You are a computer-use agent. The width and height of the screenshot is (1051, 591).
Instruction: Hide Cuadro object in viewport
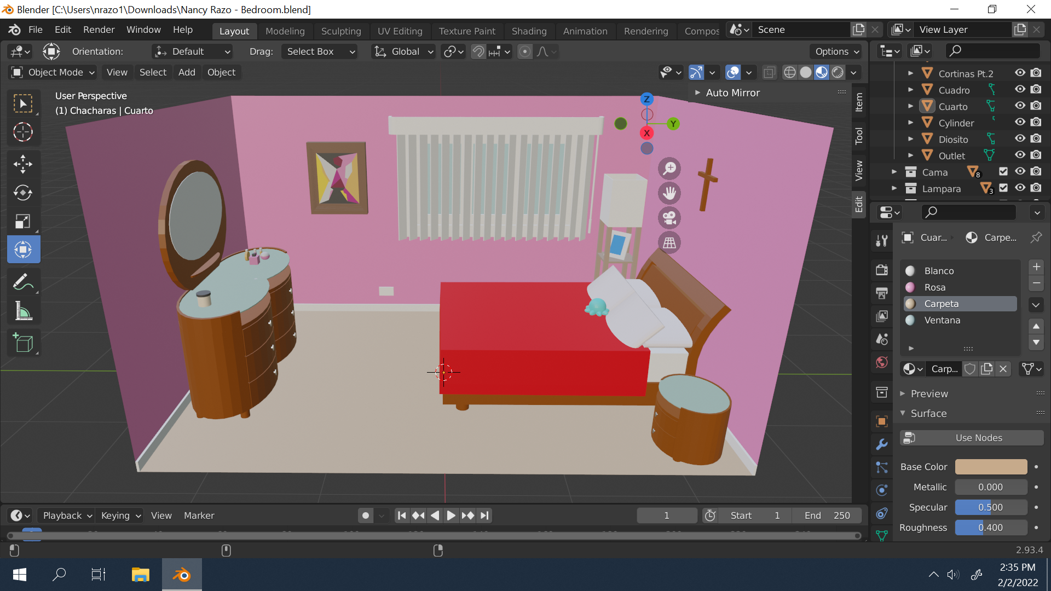click(x=1020, y=90)
